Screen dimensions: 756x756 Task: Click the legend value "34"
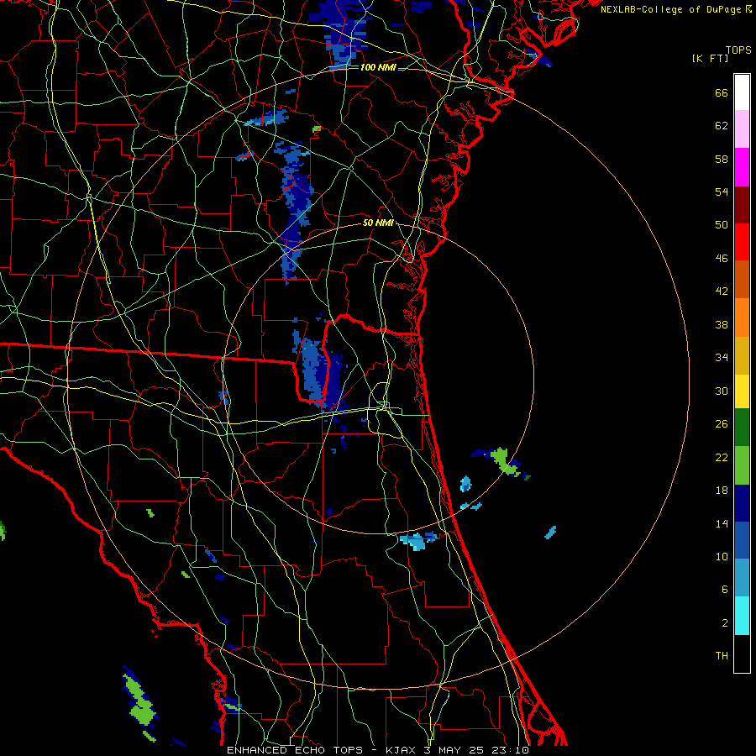pyautogui.click(x=722, y=358)
